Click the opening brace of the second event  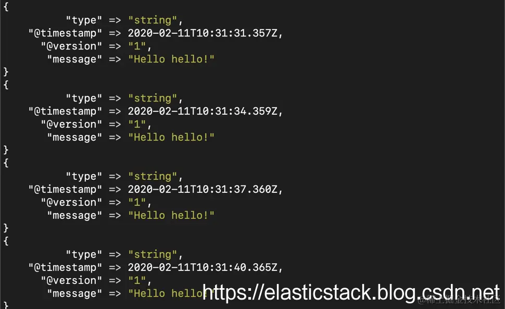click(6, 85)
